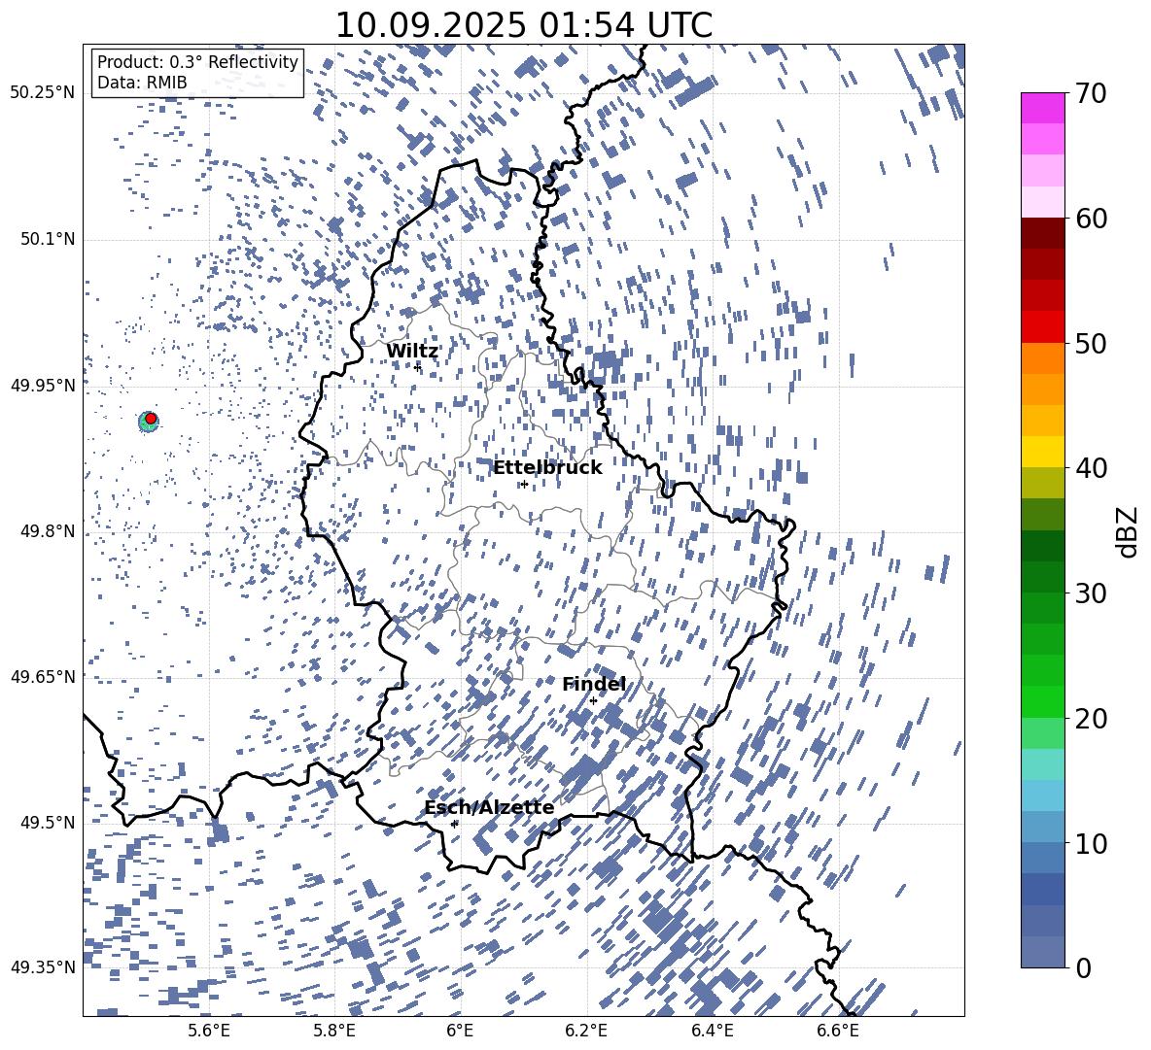
Task: Click the 50.1°N latitude label
Action: click(x=47, y=239)
